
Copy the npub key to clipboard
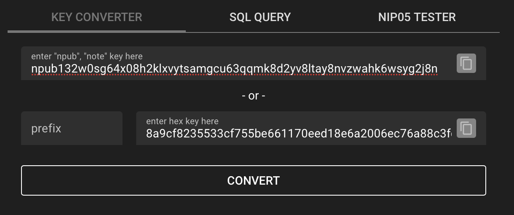(x=466, y=63)
